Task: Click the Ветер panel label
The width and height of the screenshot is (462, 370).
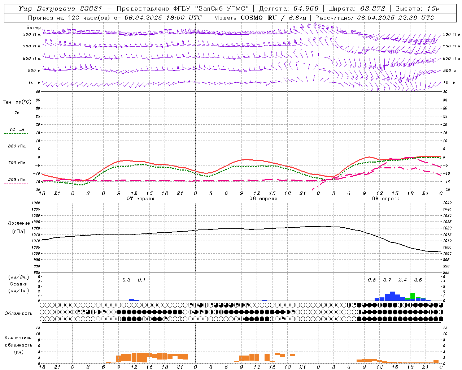Action: point(33,27)
